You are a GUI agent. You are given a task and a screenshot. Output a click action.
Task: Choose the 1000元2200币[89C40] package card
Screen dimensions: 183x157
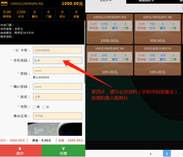coord(110,29)
